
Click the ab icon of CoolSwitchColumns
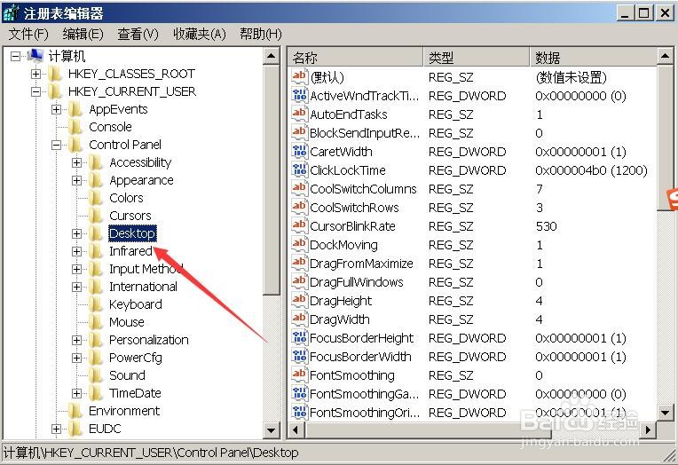pos(299,189)
